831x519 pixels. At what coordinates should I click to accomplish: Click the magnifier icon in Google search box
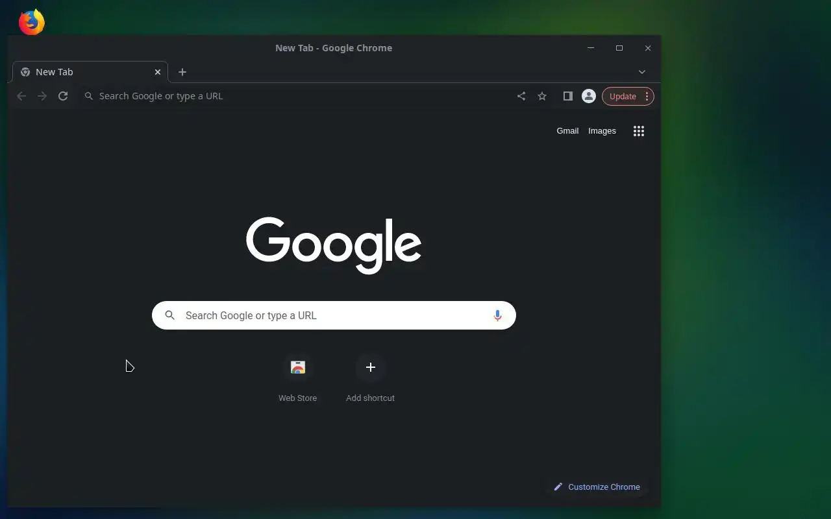click(x=170, y=315)
